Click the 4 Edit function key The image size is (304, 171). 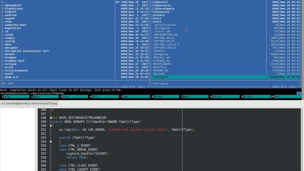coord(104,96)
